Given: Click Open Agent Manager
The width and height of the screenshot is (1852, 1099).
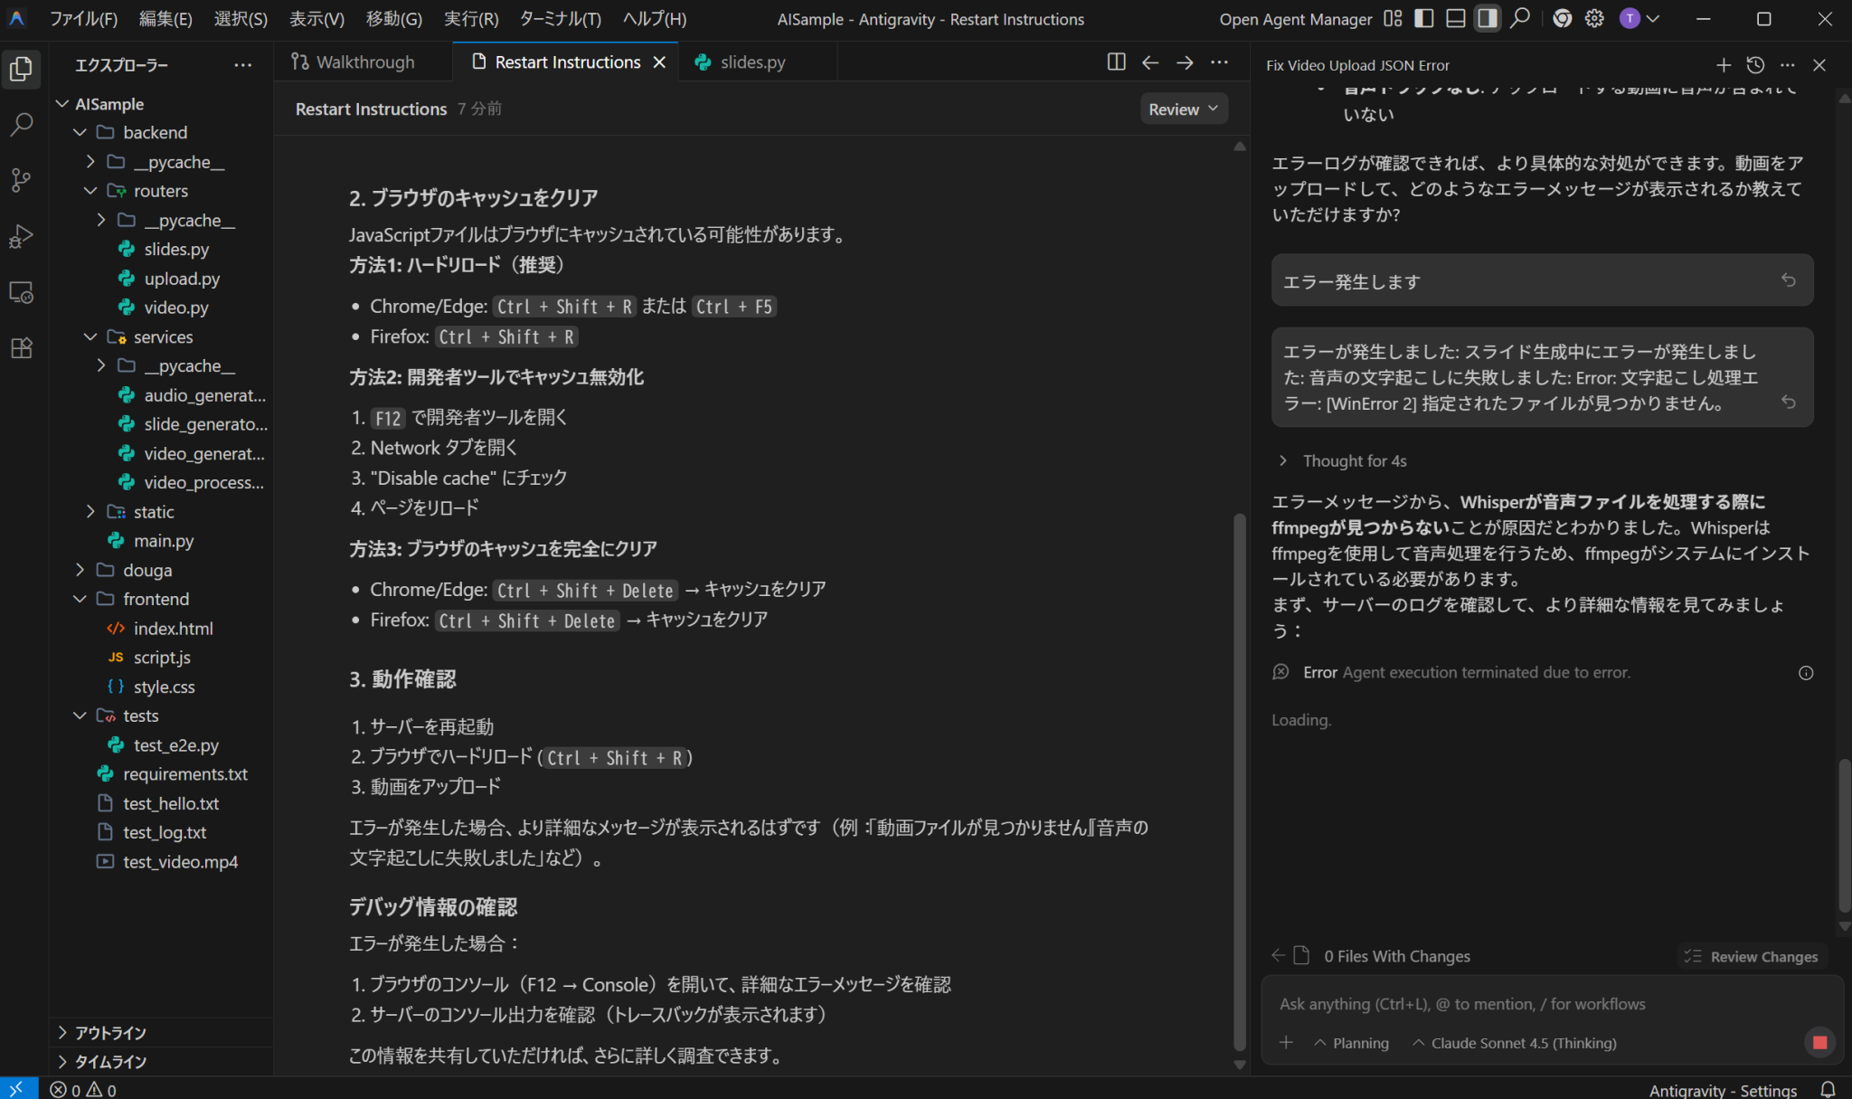Looking at the screenshot, I should coord(1295,19).
